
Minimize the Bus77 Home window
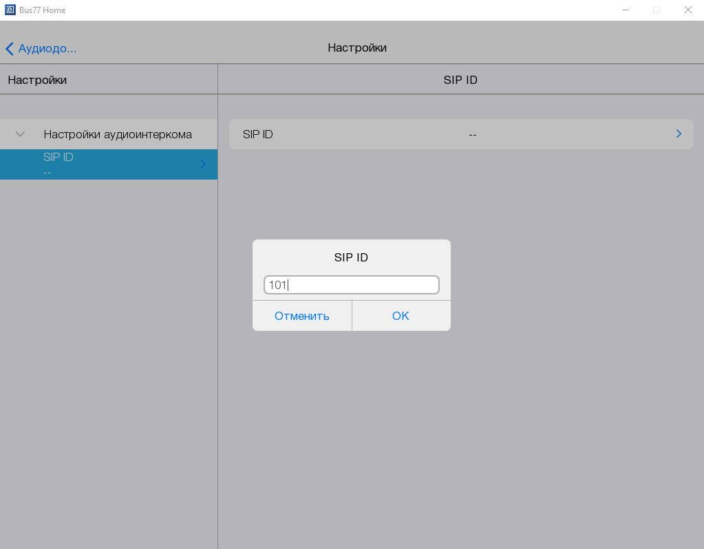click(x=626, y=10)
